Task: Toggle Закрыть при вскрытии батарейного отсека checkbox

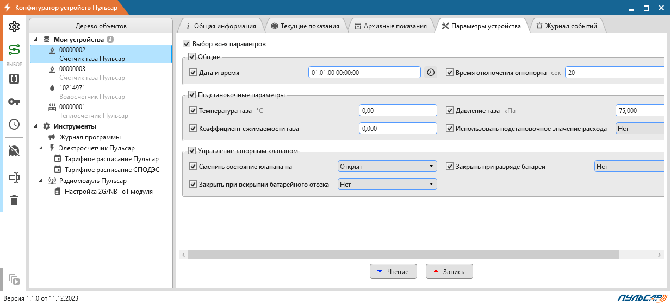Action: [x=193, y=185]
